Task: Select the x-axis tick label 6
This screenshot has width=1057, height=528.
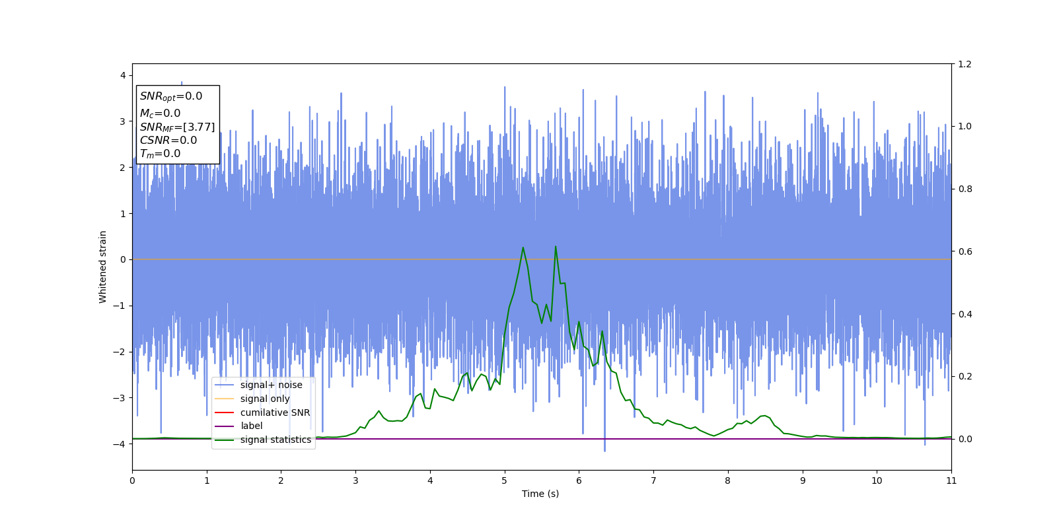Action: [579, 480]
